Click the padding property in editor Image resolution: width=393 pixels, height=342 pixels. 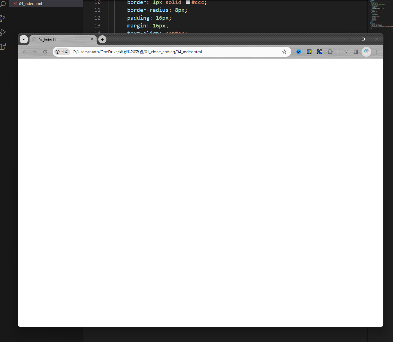click(x=138, y=18)
